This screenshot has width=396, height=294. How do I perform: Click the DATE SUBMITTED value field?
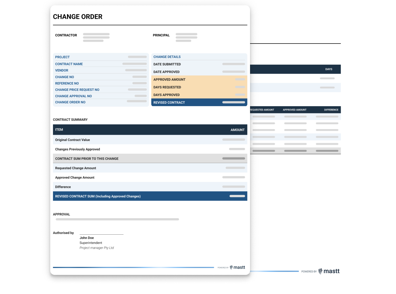[233, 64]
